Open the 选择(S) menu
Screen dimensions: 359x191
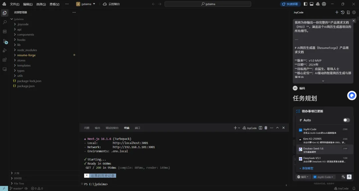(41, 4)
